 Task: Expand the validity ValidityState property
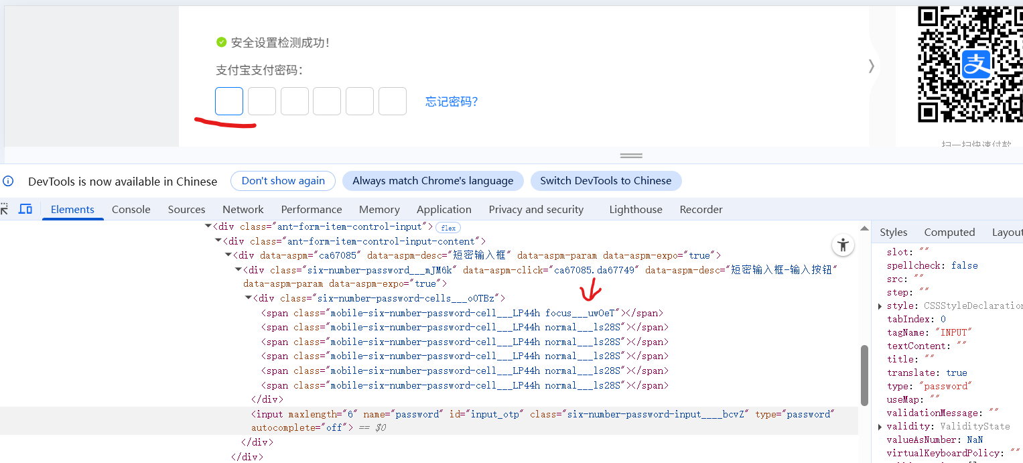880,427
